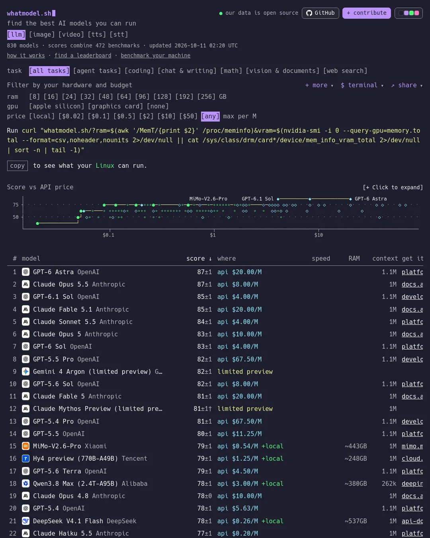
Task: Expand the '+ more' filter options
Action: pyautogui.click(x=319, y=85)
